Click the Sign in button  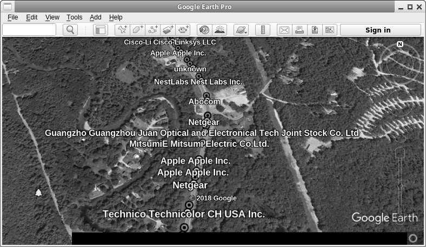(378, 30)
